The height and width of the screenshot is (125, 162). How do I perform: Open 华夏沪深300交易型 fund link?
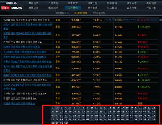point(27,62)
